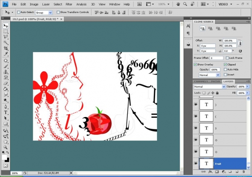Select the Move tool in toolbox
Image resolution: width=252 pixels, height=177 pixels.
(5, 26)
